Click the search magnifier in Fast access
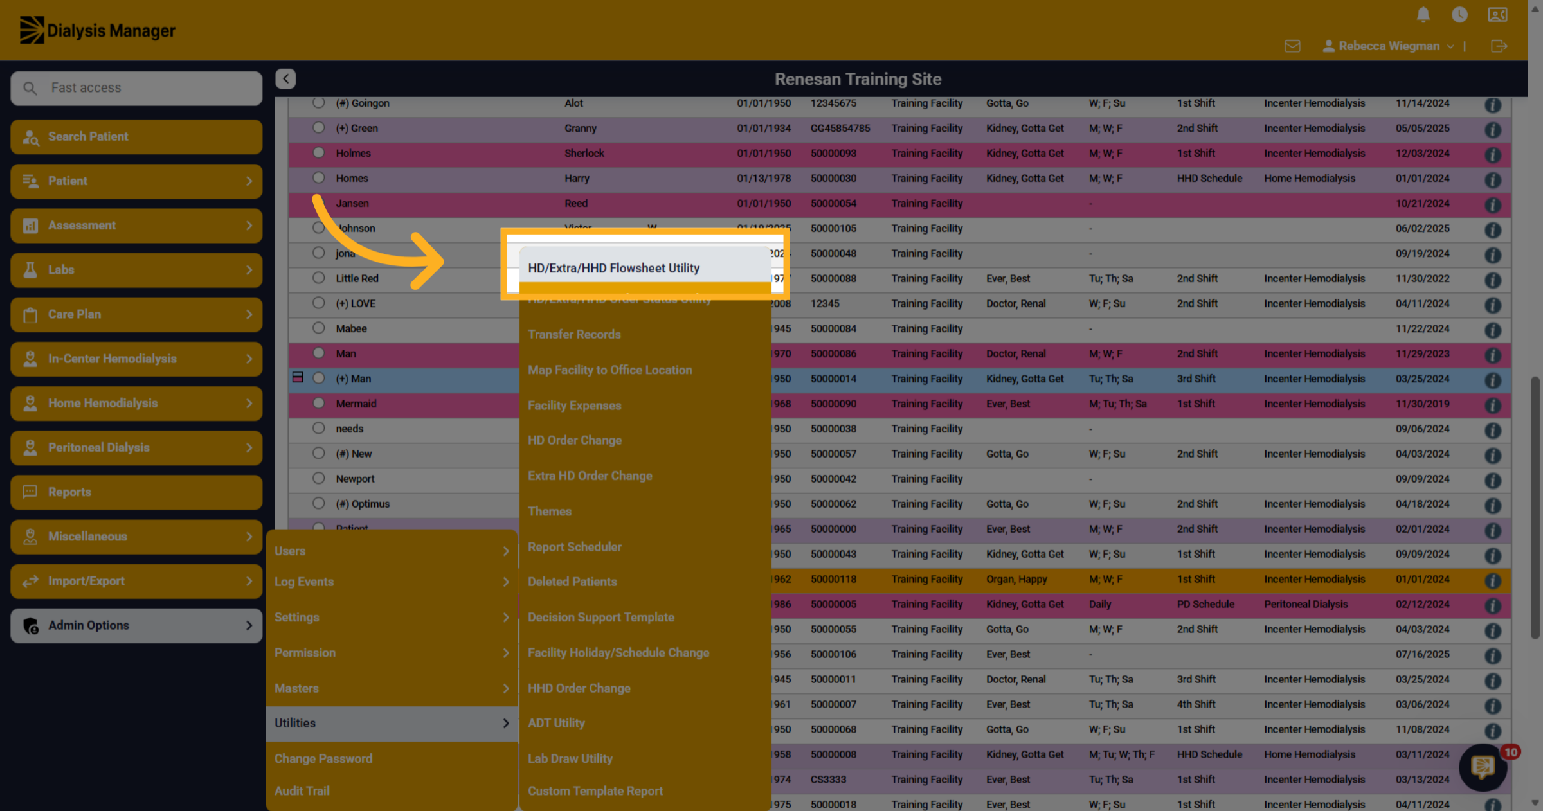Screen dimensions: 1543x811 (30, 88)
